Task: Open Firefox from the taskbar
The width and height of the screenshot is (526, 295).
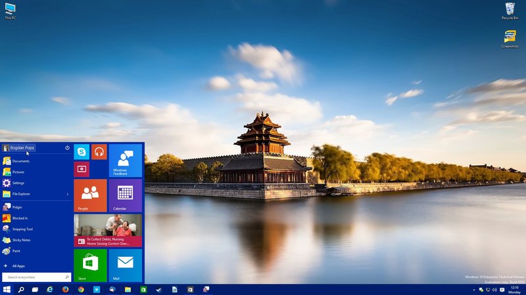Action: [x=66, y=289]
